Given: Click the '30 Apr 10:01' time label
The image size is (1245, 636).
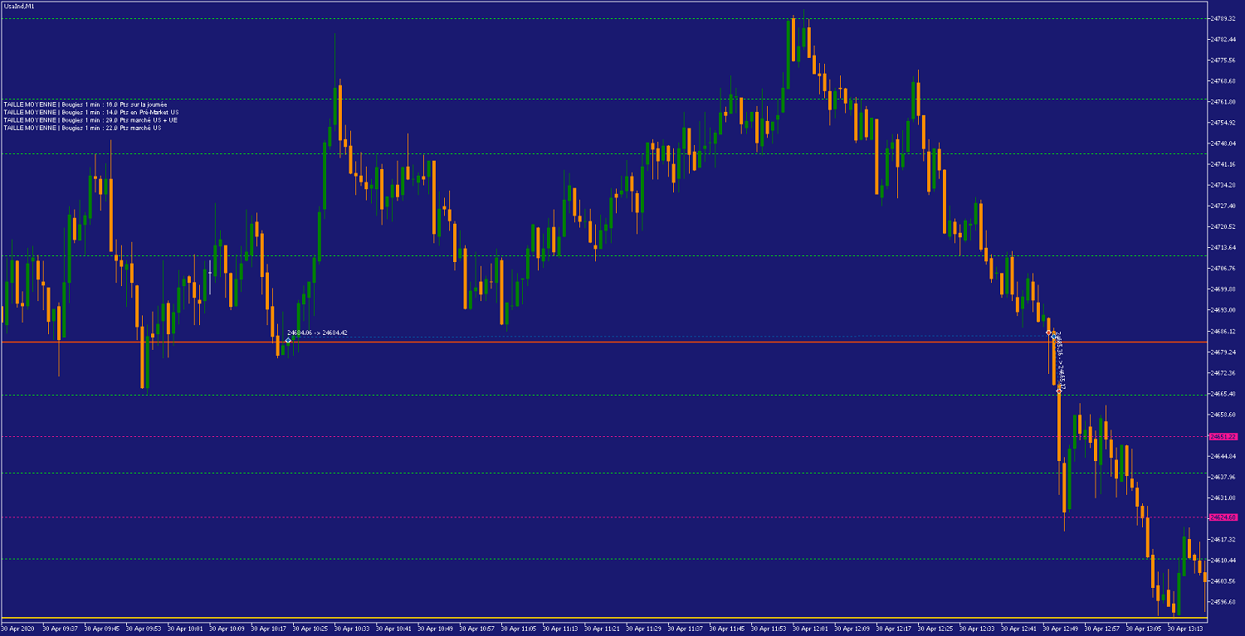Looking at the screenshot, I should tap(185, 628).
